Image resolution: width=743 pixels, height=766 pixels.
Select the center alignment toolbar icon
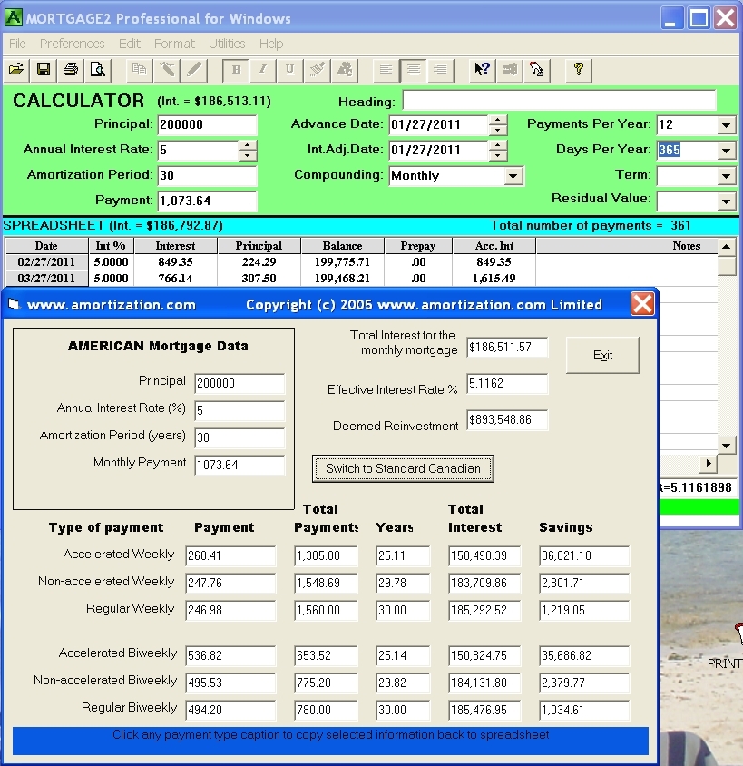tap(414, 69)
